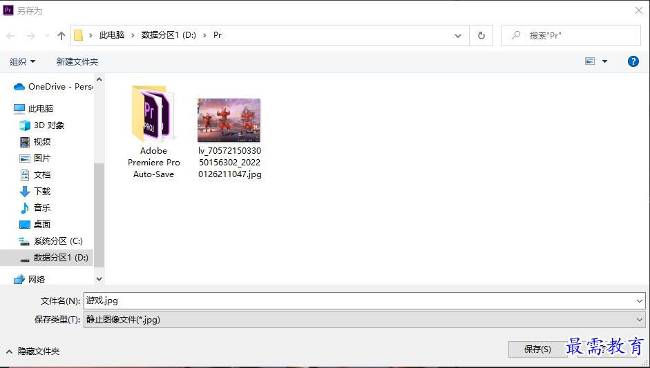The image size is (650, 368).
Task: Click the Back navigation arrow
Action: (11, 36)
